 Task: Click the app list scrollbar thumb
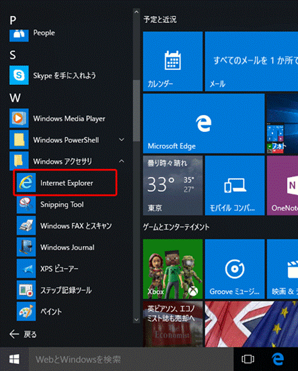point(137,110)
